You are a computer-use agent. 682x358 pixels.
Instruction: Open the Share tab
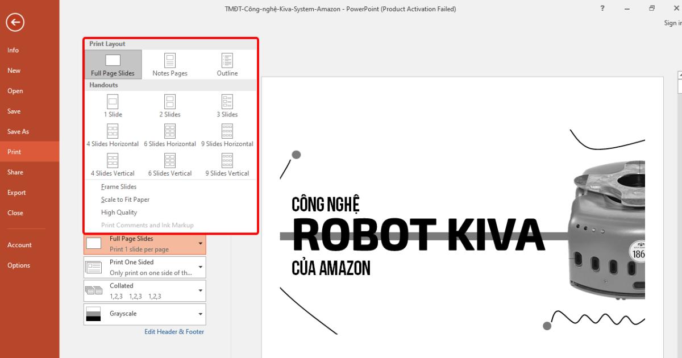click(30, 172)
